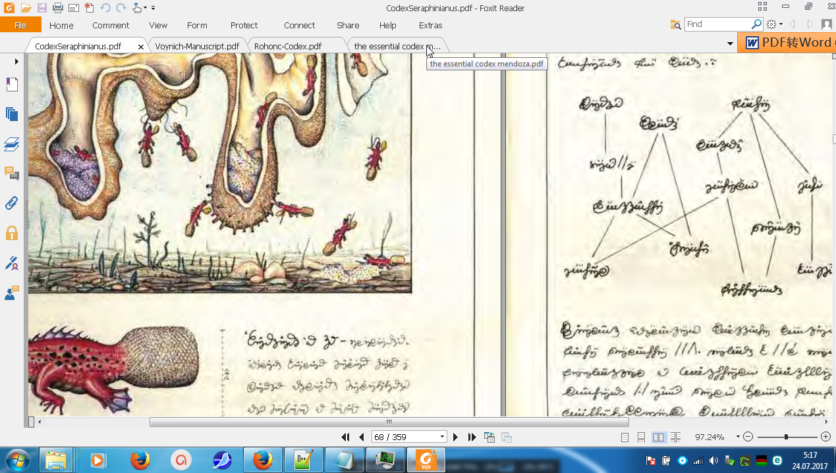Click the zoom slider handle

pos(786,437)
